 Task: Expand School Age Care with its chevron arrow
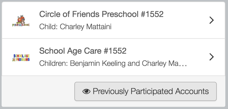(212, 57)
